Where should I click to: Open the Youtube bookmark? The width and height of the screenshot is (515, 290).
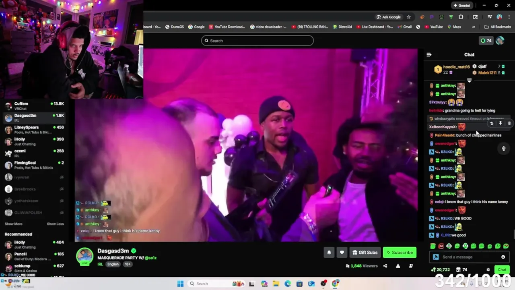coord(433,27)
